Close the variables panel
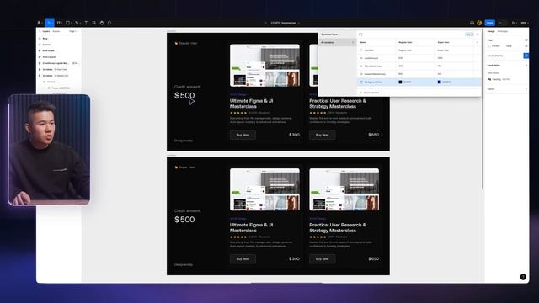The width and height of the screenshot is (539, 303). (x=478, y=35)
